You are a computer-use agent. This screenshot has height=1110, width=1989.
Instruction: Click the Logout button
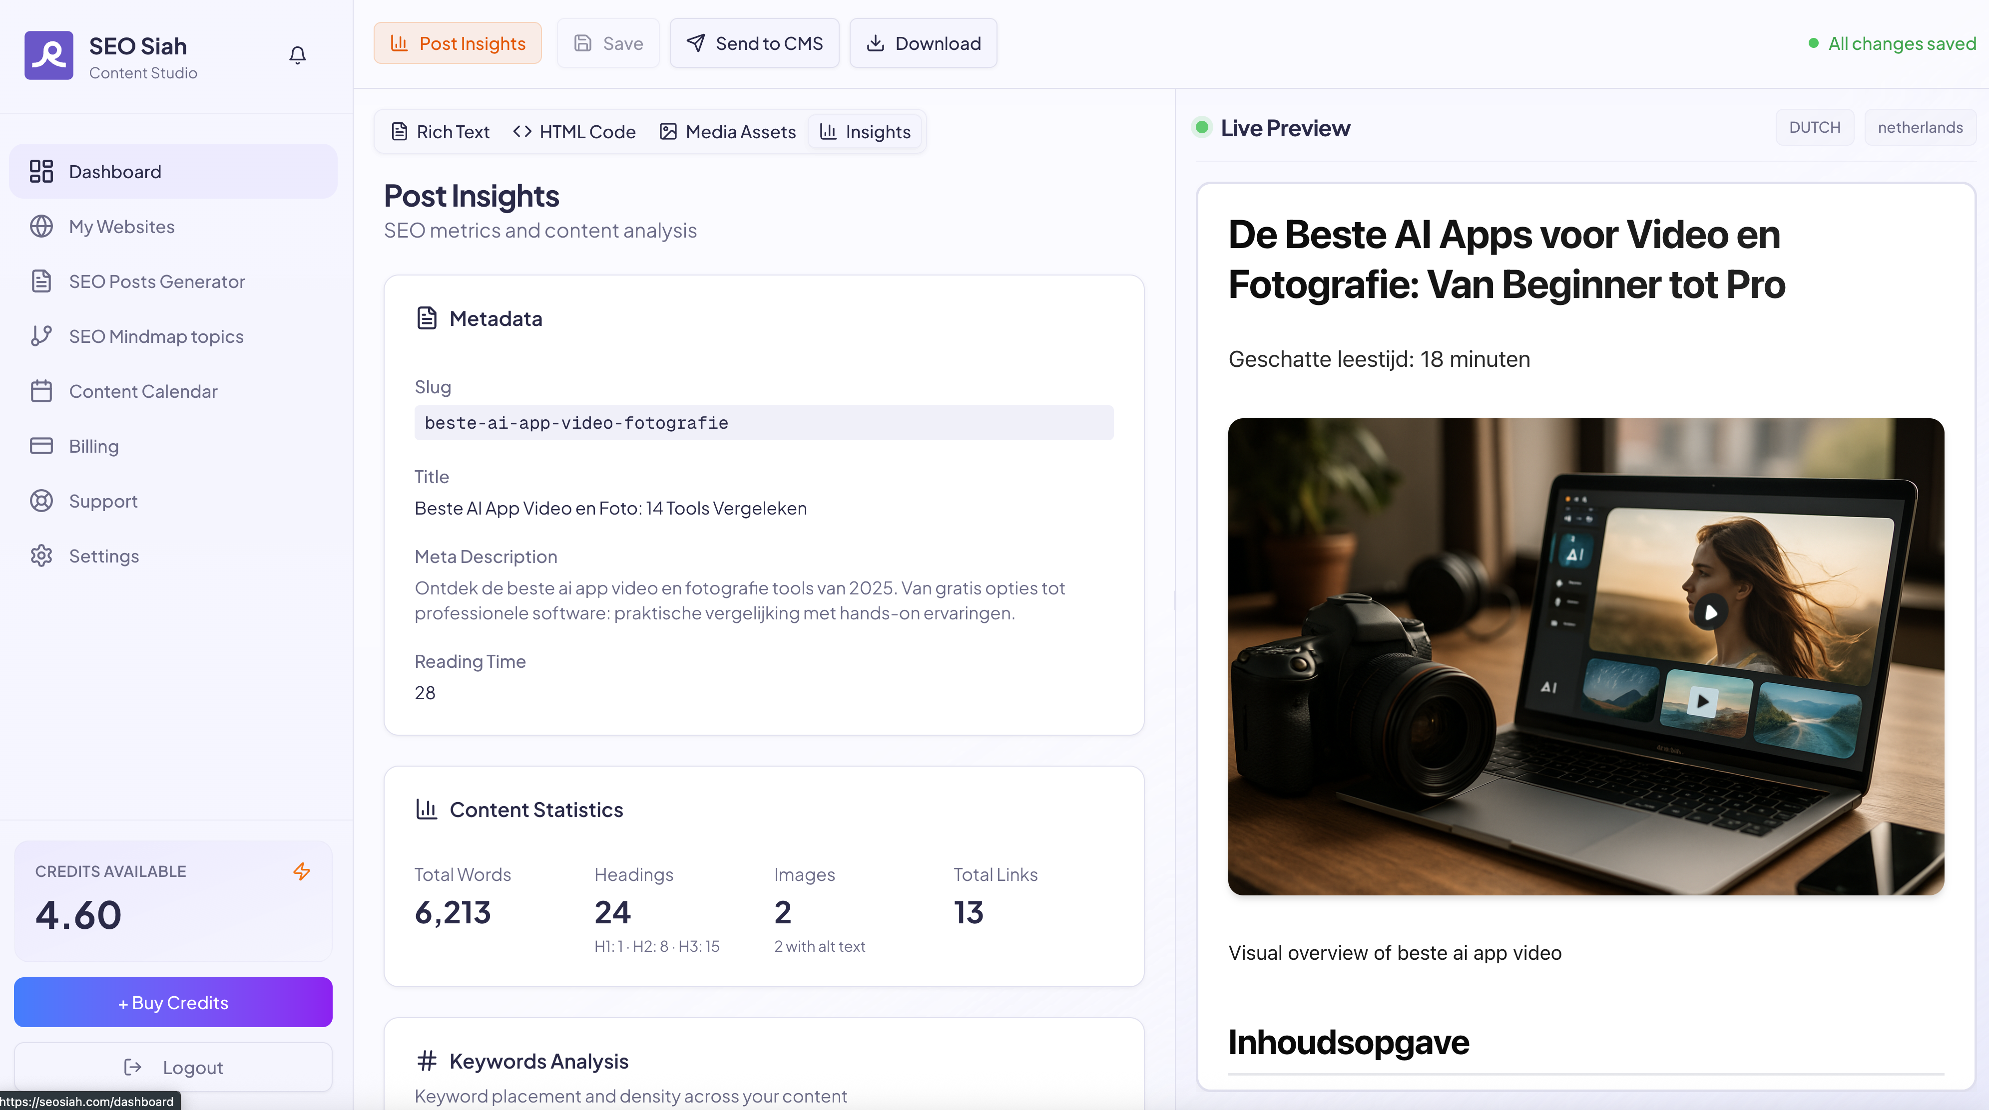(173, 1067)
